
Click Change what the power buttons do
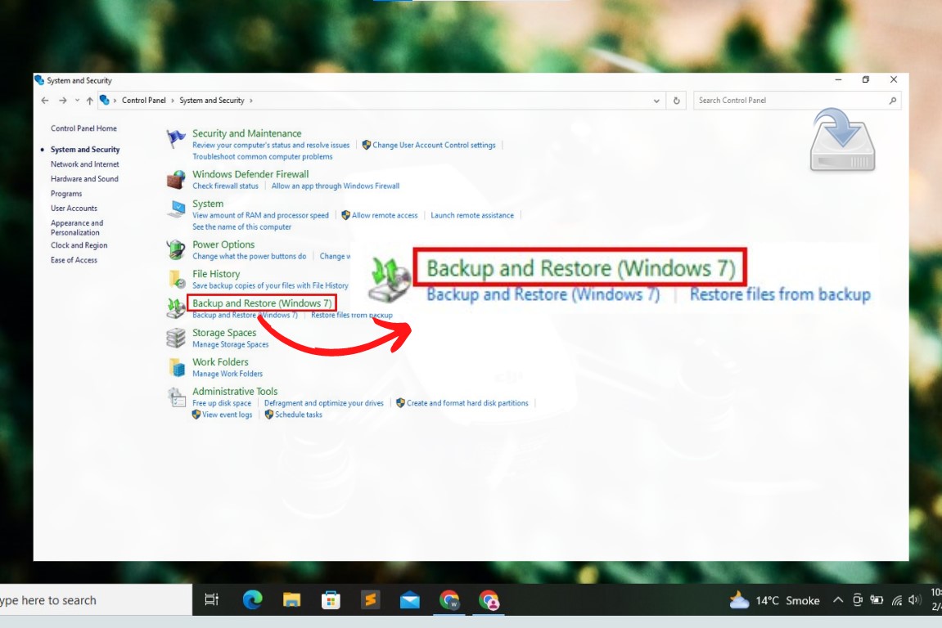coord(250,257)
